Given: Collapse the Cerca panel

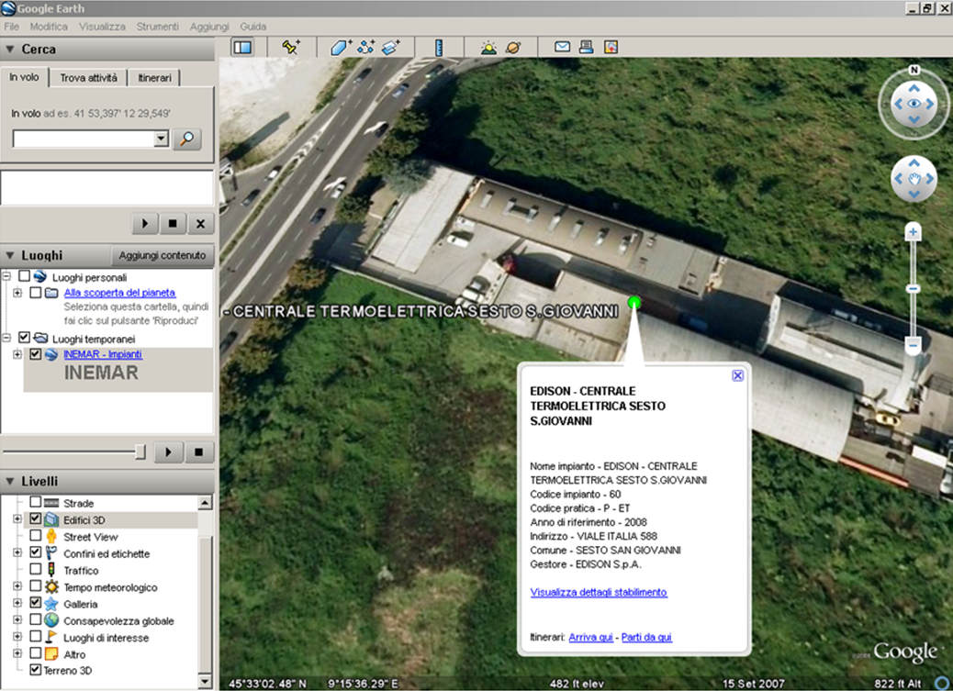Looking at the screenshot, I should (x=10, y=50).
